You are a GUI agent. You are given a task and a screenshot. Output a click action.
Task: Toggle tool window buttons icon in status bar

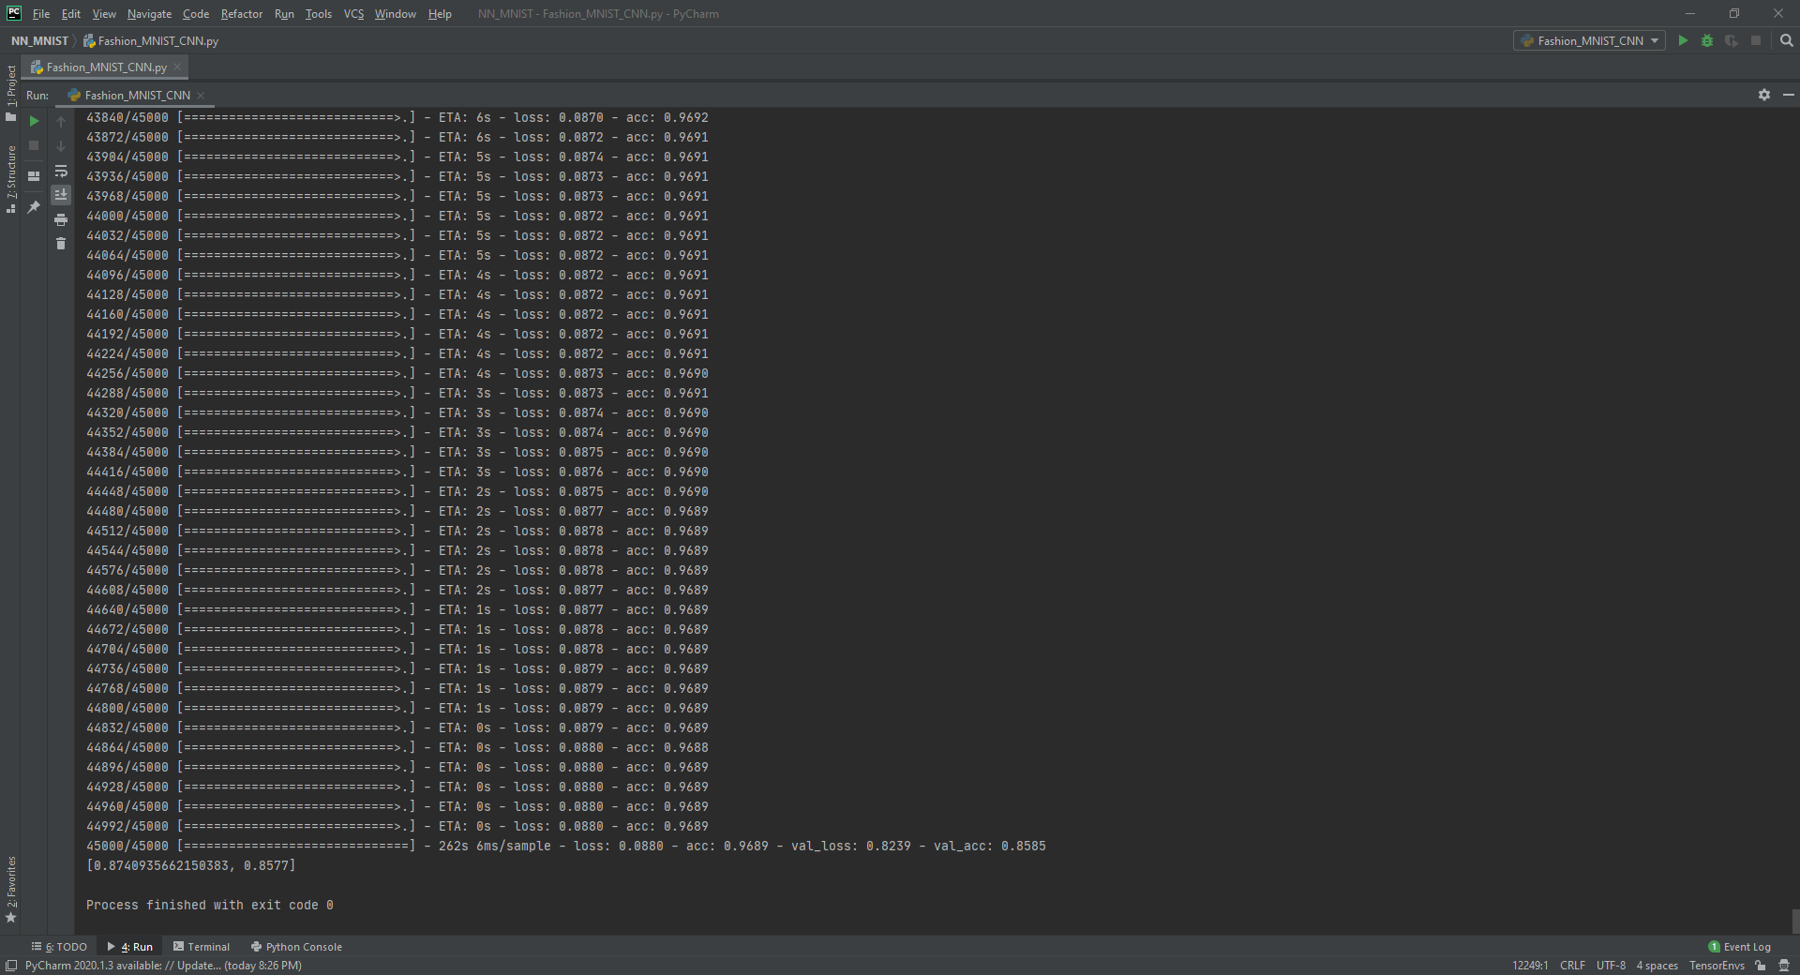pos(11,966)
